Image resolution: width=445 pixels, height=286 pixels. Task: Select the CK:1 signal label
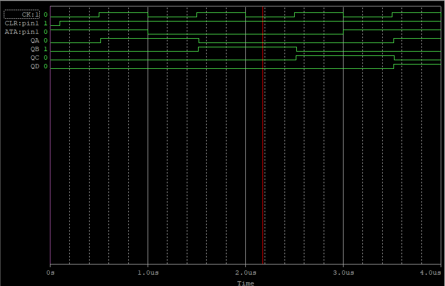[x=21, y=15]
